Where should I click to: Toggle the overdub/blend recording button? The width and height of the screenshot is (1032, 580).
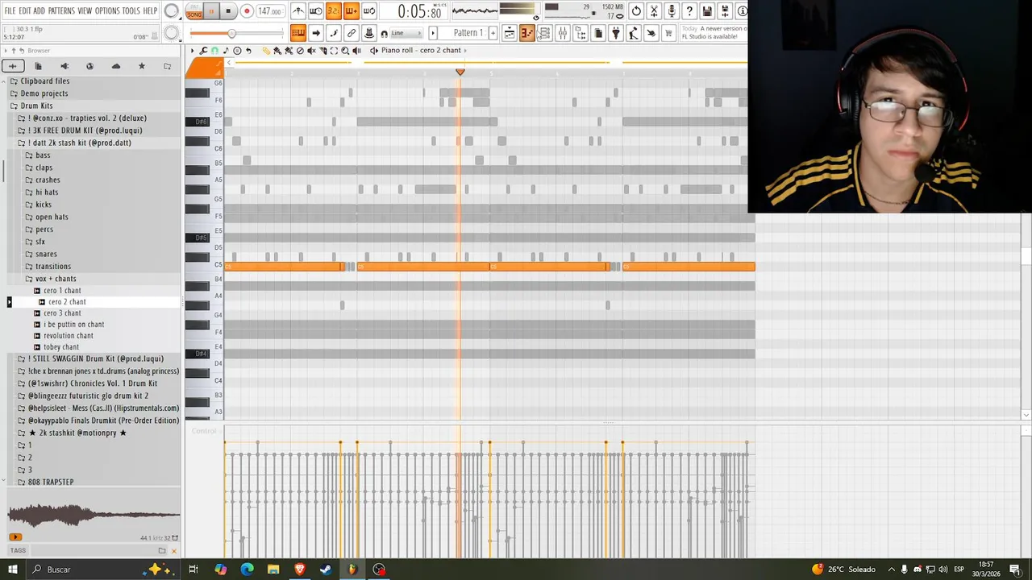[x=351, y=11]
